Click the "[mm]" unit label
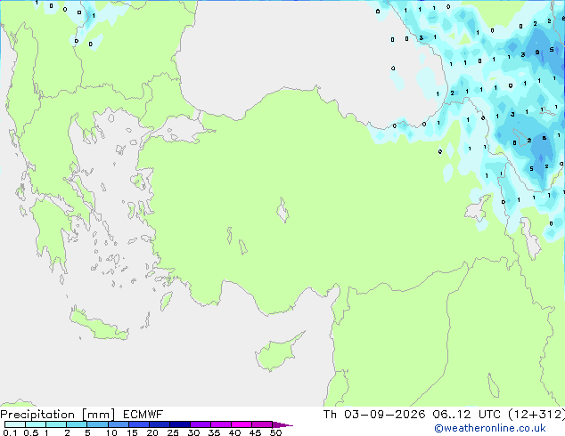Image resolution: width=565 pixels, height=436 pixels. (99, 415)
